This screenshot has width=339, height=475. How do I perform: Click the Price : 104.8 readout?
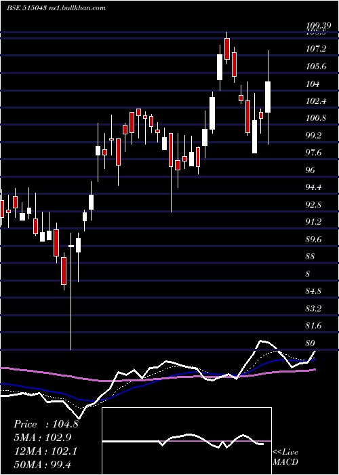(x=46, y=424)
